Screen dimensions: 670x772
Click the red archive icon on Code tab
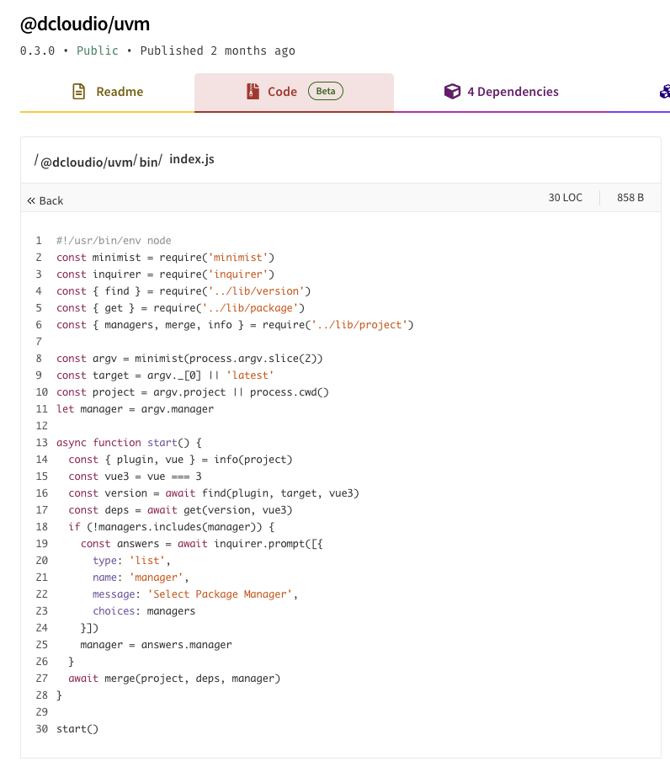[x=253, y=92]
